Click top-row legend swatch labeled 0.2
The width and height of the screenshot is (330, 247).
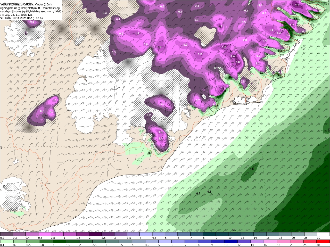click(6, 234)
